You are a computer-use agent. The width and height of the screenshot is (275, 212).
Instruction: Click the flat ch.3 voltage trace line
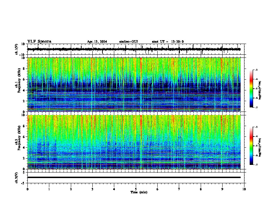click(x=134, y=177)
